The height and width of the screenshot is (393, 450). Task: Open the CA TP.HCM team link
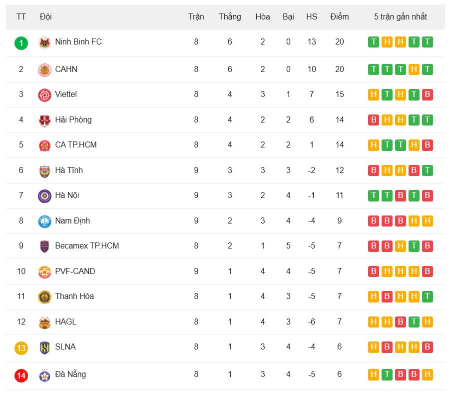[x=76, y=144]
